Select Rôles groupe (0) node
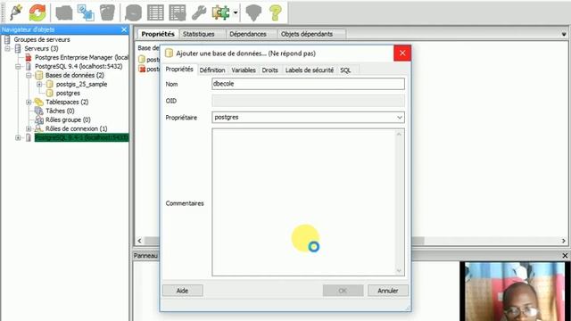Image resolution: width=571 pixels, height=321 pixels. pos(68,119)
